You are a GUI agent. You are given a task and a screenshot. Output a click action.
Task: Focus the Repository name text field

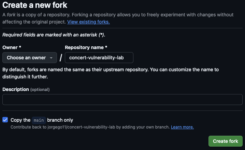(99, 58)
